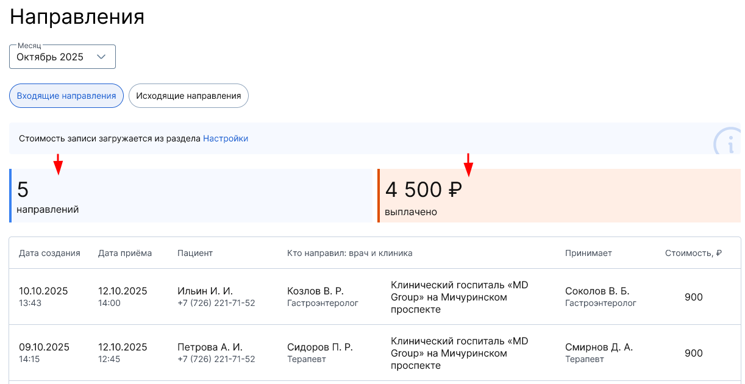Click the info icon in the notice banner
Screen dimensions: 745x384
pyautogui.click(x=727, y=141)
